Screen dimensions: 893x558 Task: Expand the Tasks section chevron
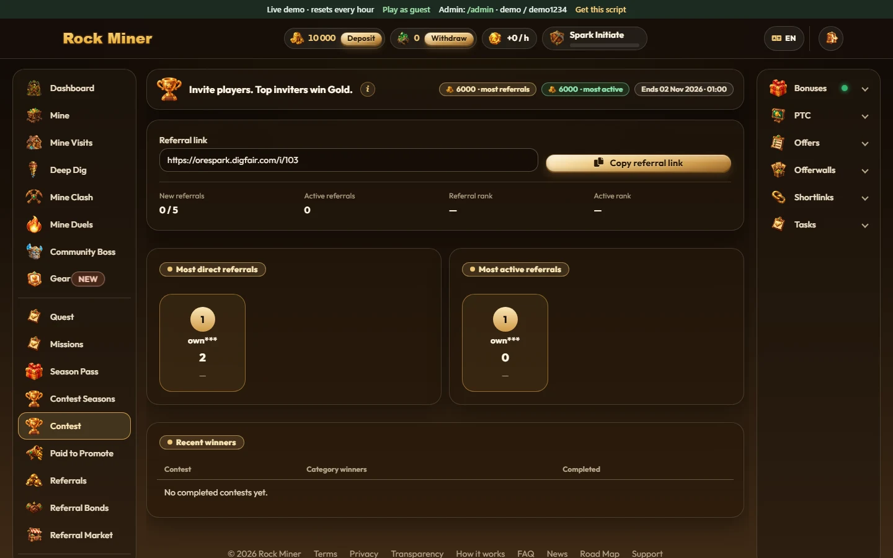[x=865, y=225]
